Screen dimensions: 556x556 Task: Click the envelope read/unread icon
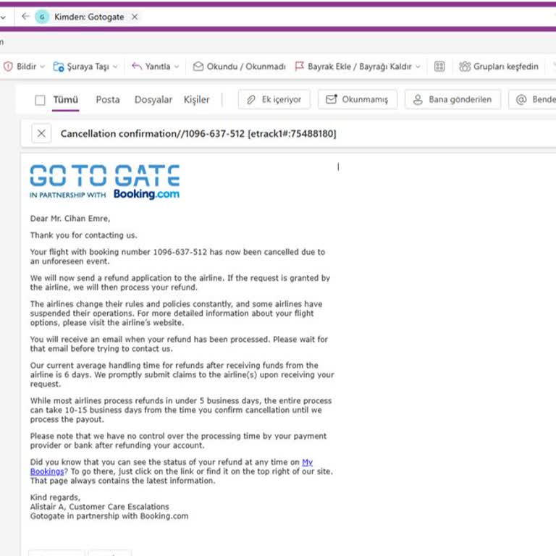[x=198, y=67]
